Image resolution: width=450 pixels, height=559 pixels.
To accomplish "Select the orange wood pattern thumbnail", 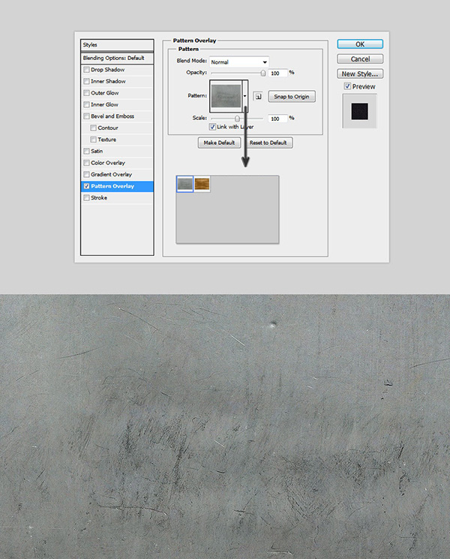I will tap(202, 184).
